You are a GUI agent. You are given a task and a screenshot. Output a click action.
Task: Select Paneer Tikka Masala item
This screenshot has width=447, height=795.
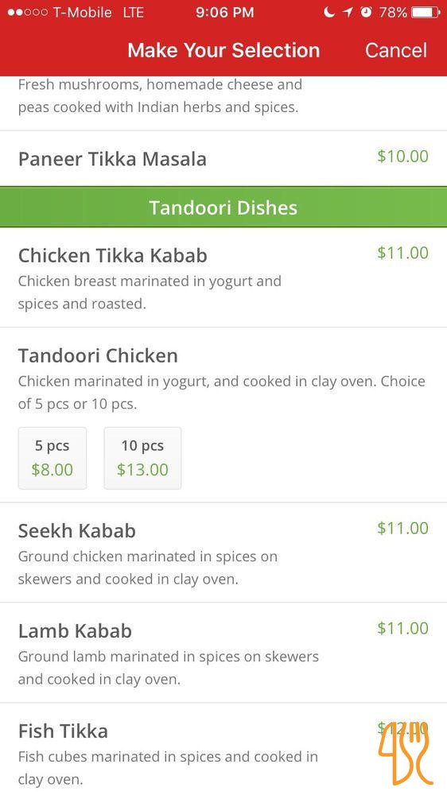tap(223, 159)
